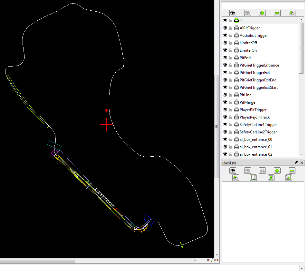Edit the active block in Blockliste
Viewport: 308px width, 271px height.
(254, 178)
